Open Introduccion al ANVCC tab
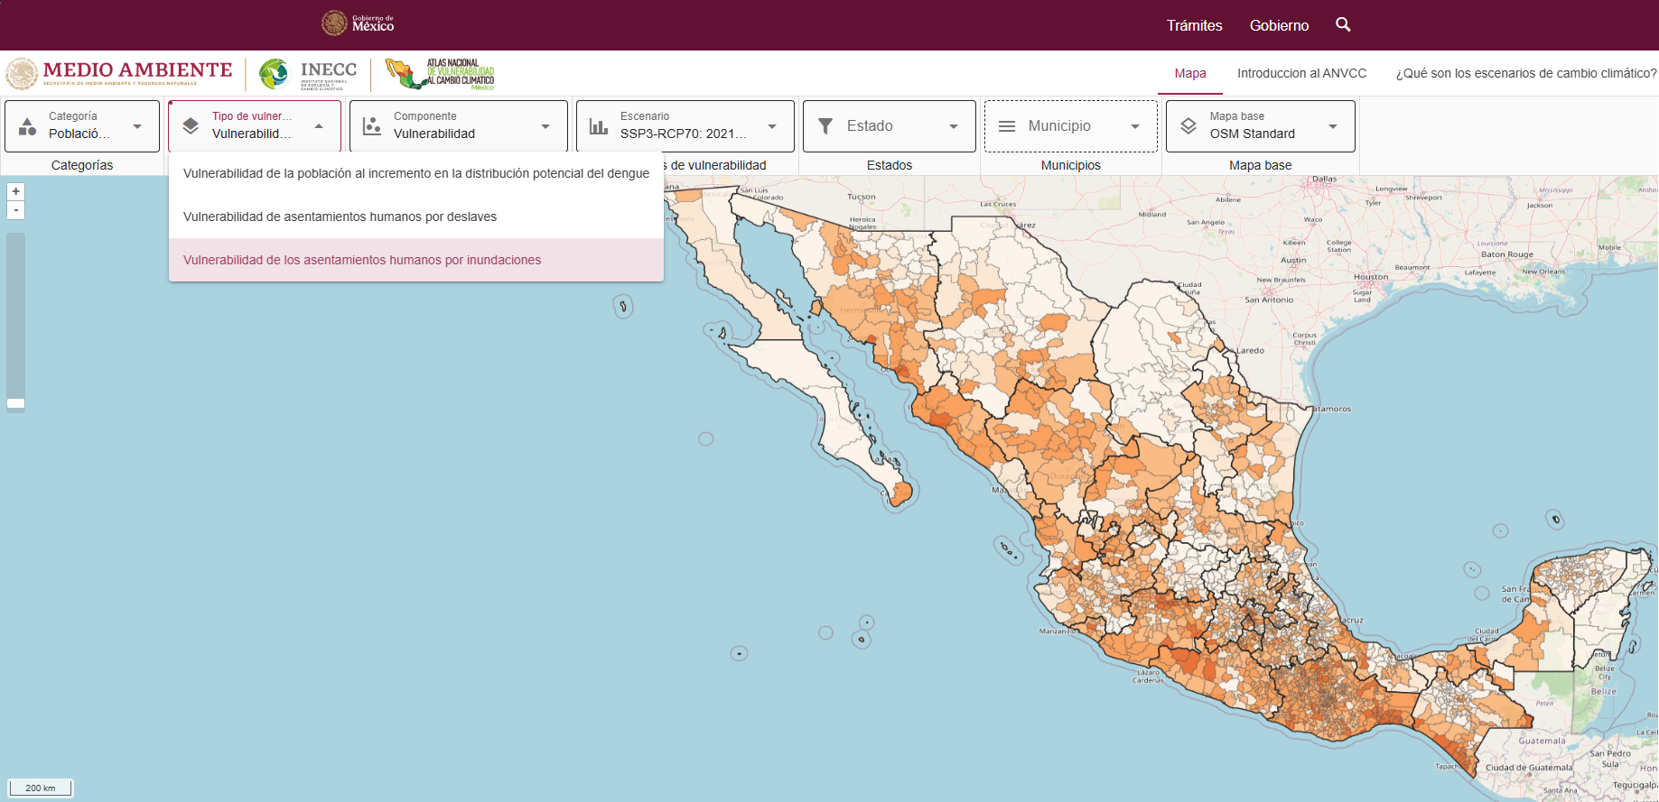 point(1301,73)
